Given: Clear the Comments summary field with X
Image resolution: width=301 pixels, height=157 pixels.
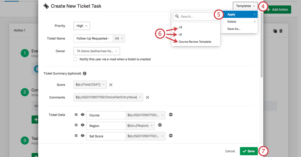Looking at the screenshot, I should coord(148,97).
